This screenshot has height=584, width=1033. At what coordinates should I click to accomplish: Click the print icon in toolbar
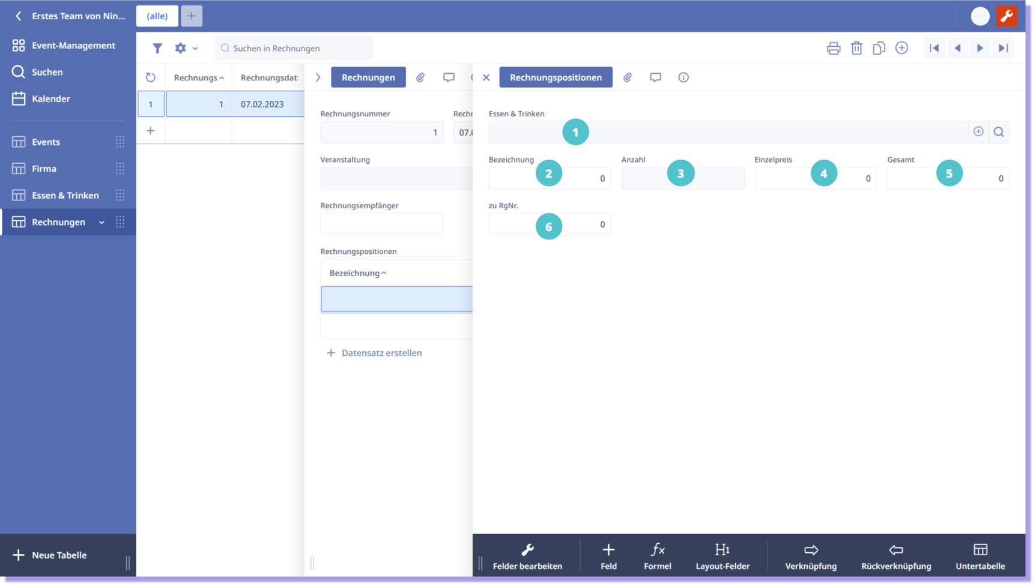click(833, 49)
